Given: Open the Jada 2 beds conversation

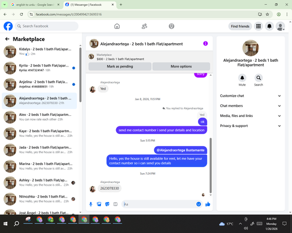Looking at the screenshot, I should (39, 150).
